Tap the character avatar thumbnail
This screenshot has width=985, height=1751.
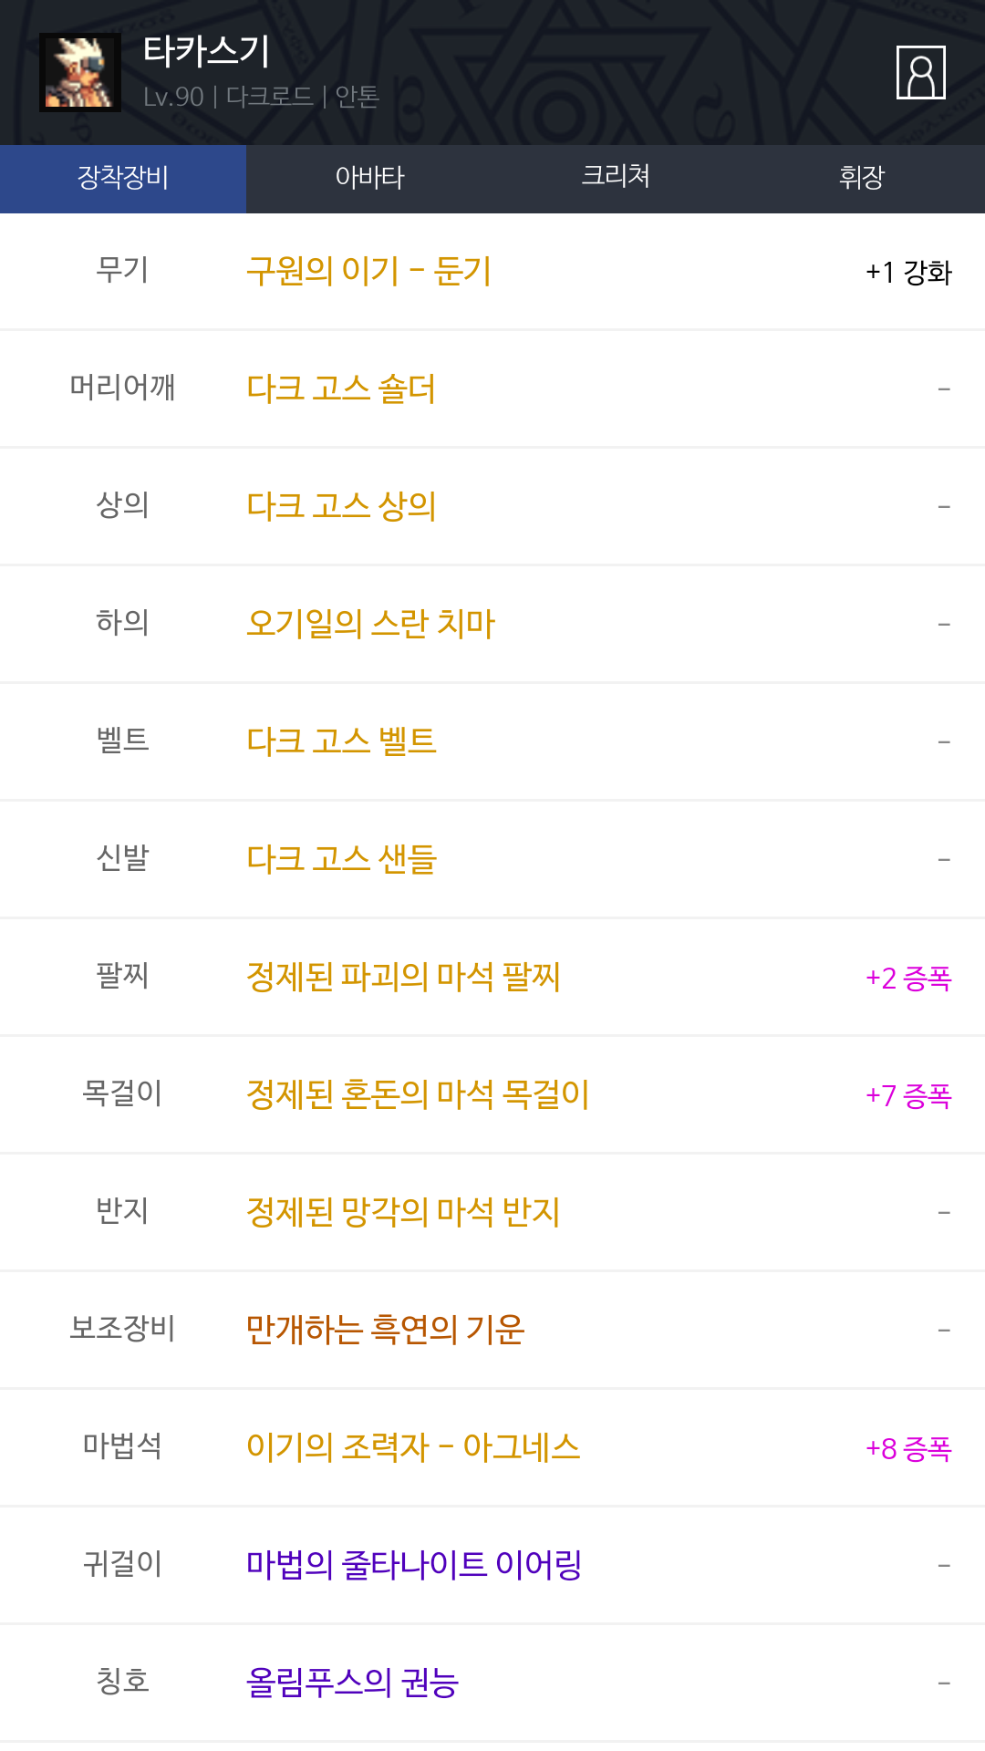pyautogui.click(x=80, y=72)
